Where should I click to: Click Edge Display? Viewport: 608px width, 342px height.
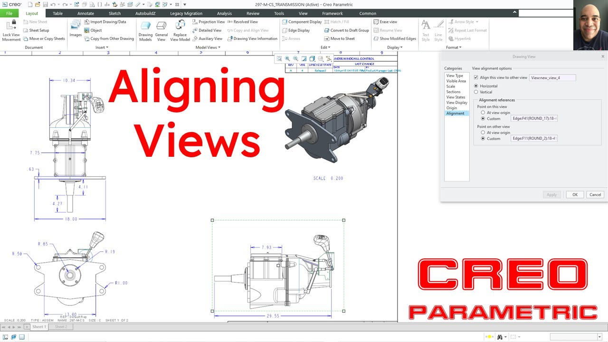point(295,30)
